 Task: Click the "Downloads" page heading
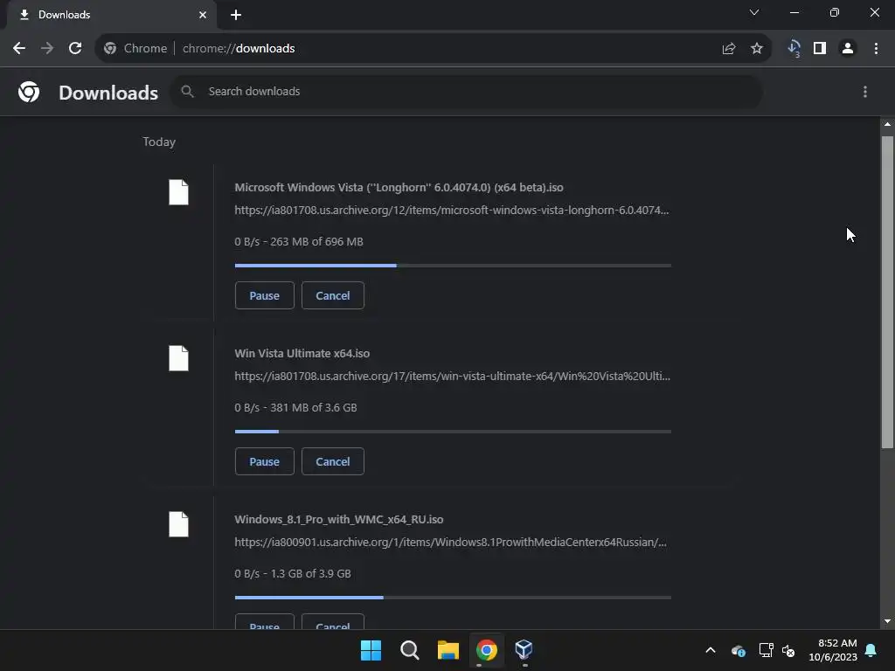[x=108, y=93]
